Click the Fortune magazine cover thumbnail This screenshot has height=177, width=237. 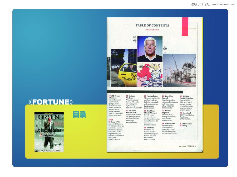(x=49, y=132)
